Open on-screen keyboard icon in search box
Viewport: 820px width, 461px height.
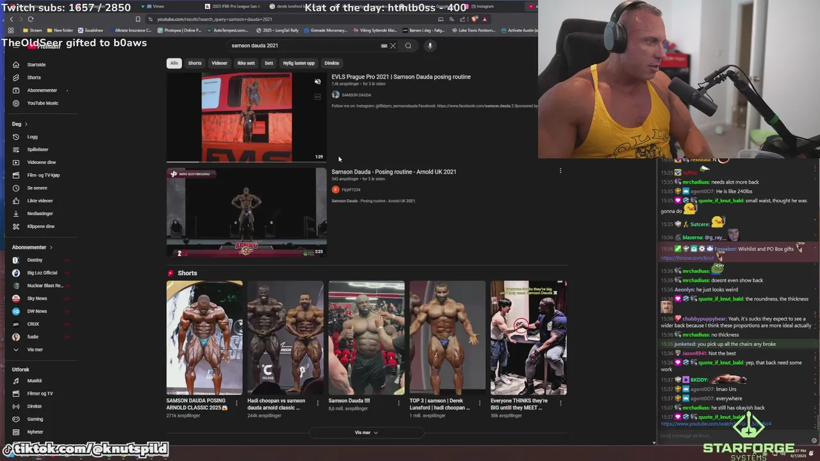tap(384, 45)
